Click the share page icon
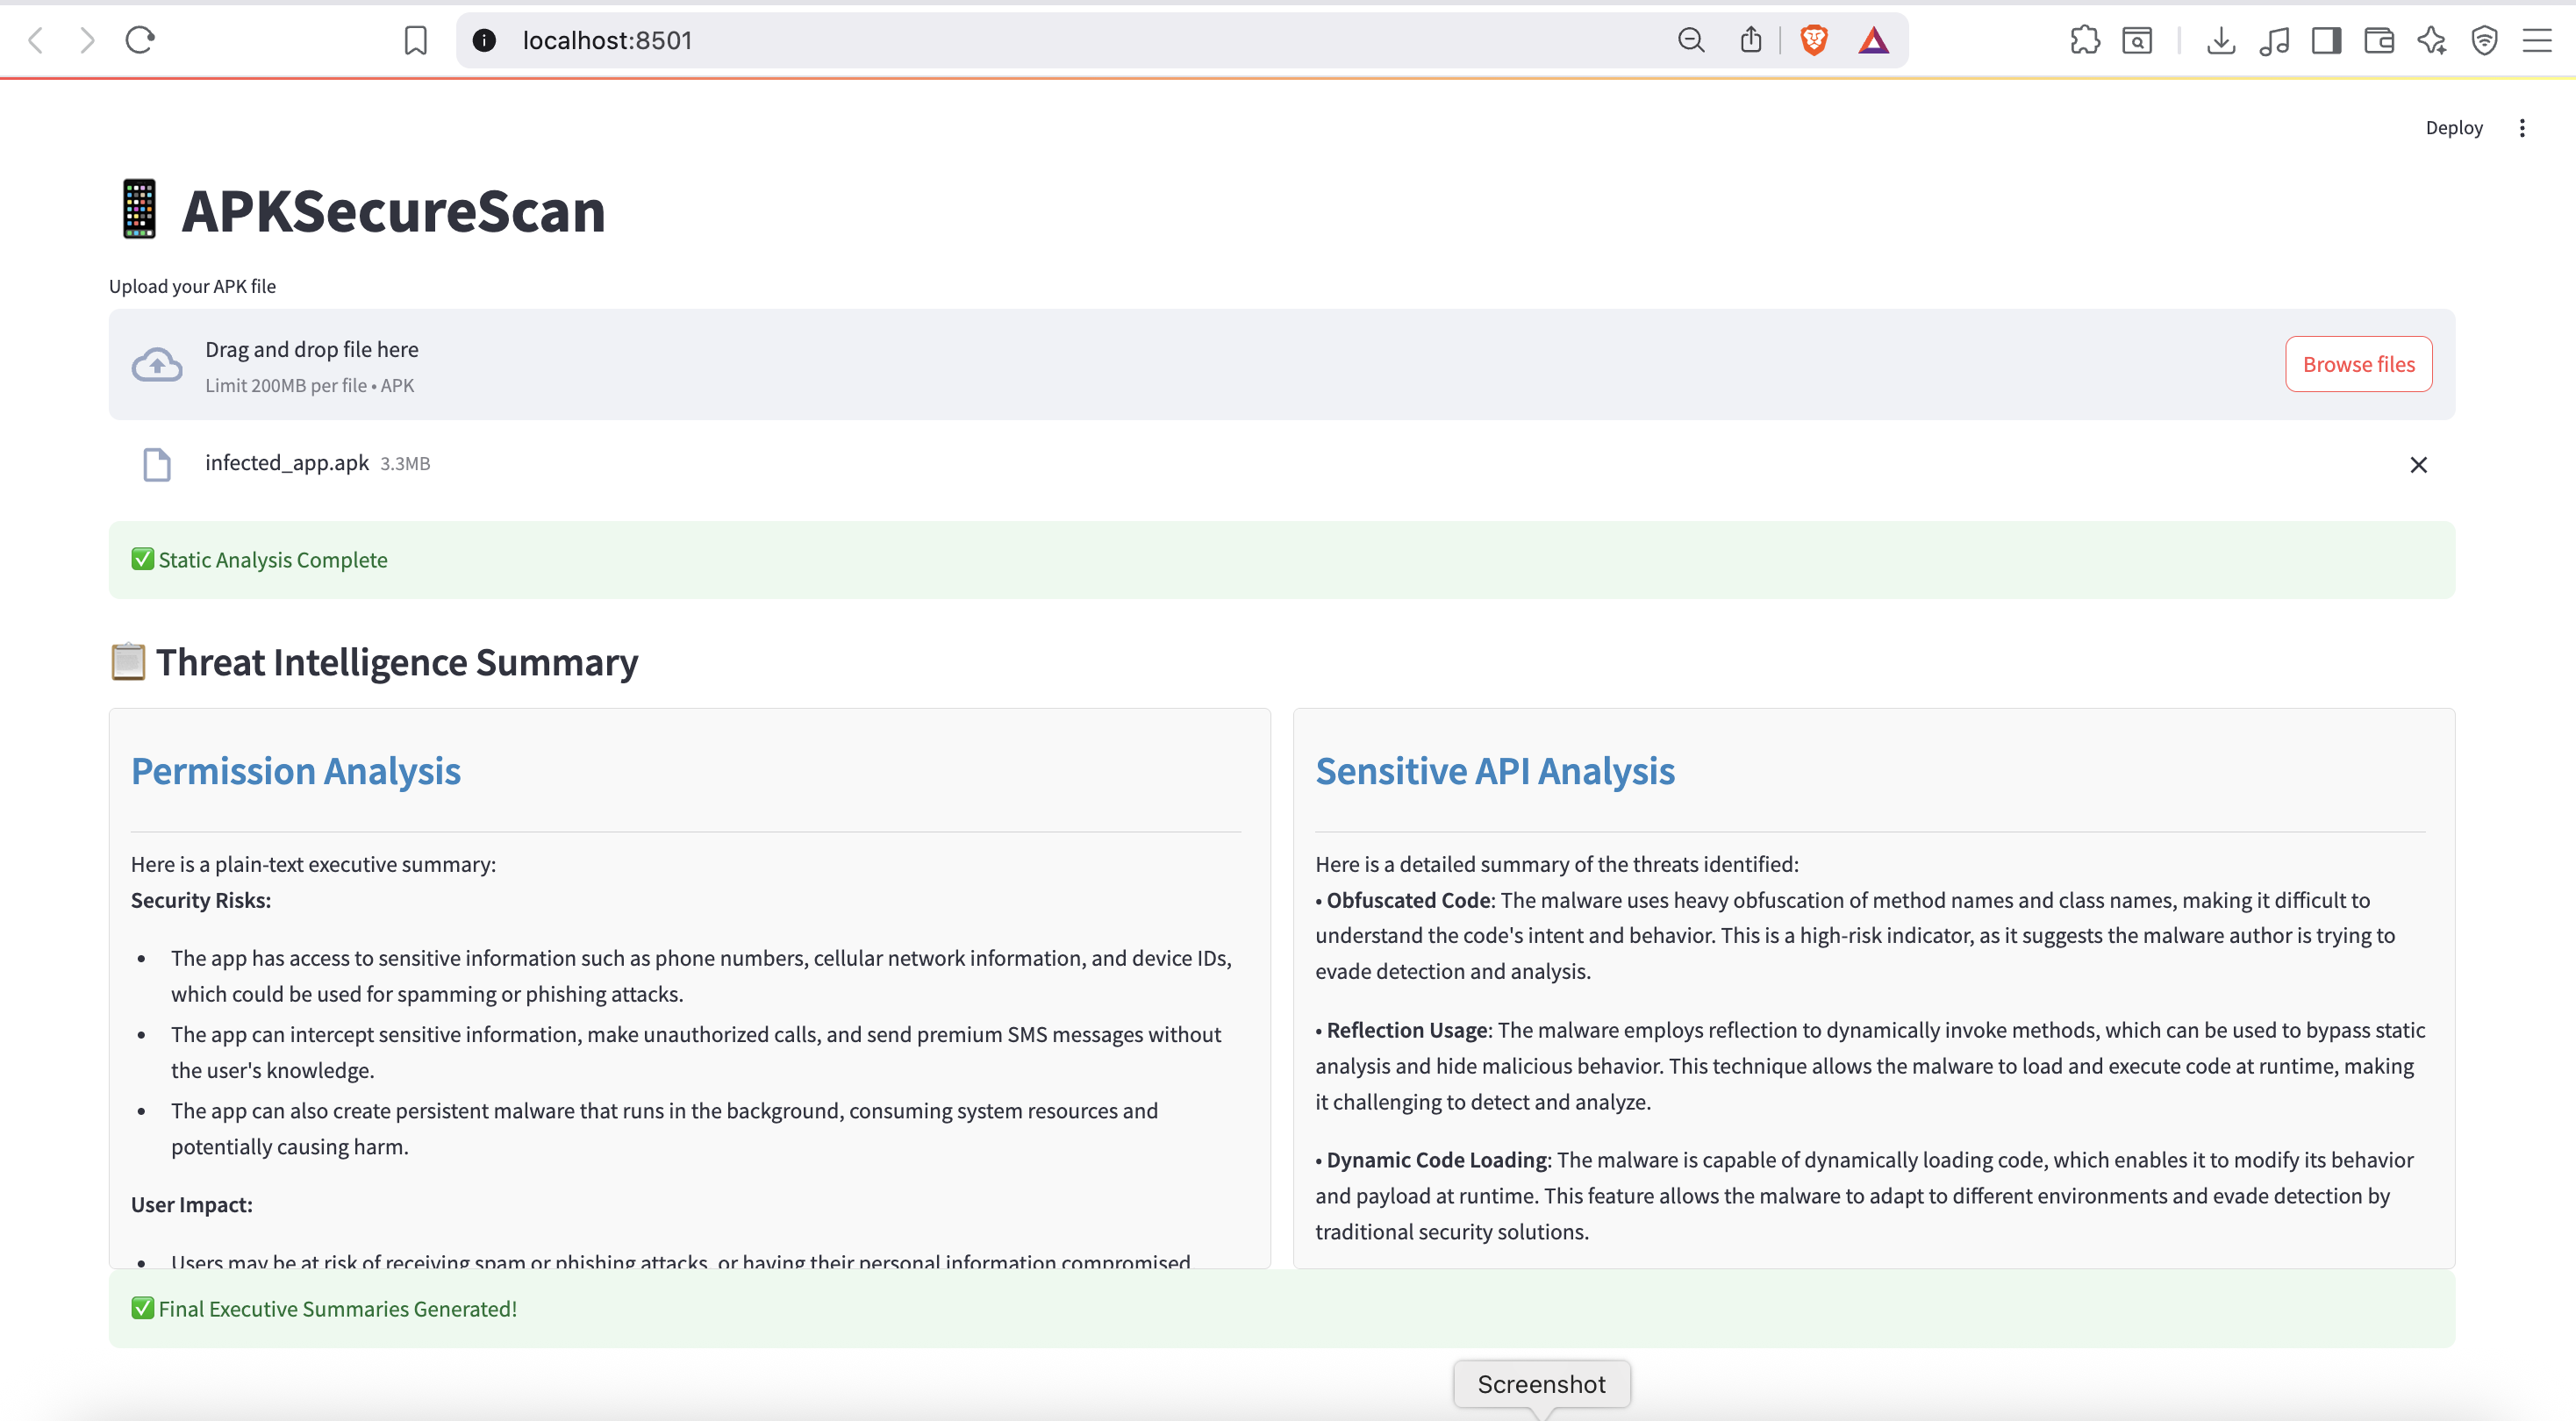 [x=1750, y=40]
